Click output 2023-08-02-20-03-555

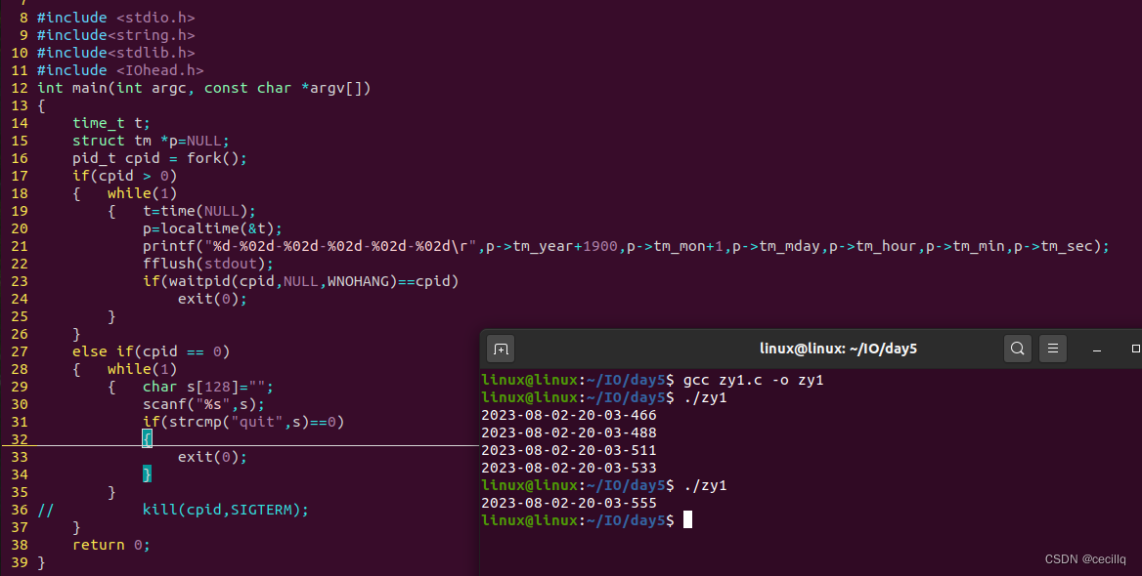pyautogui.click(x=569, y=504)
